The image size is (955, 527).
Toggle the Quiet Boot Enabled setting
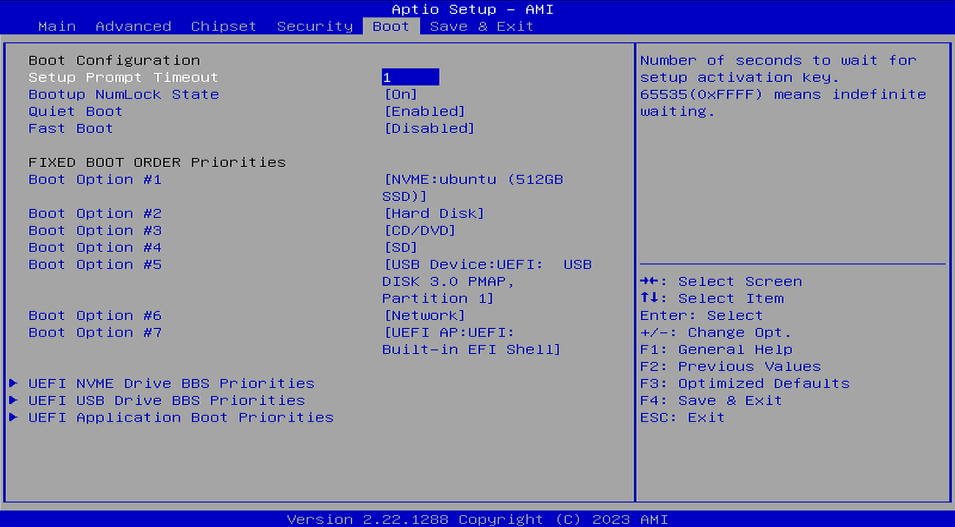(425, 112)
